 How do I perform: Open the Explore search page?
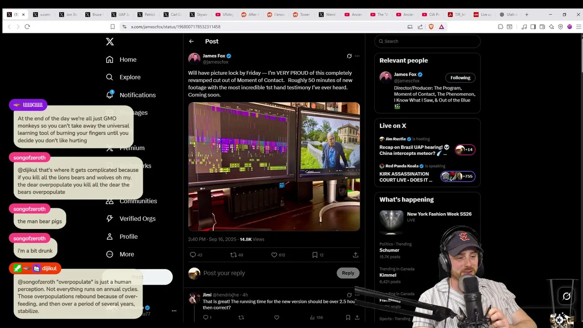(x=123, y=77)
